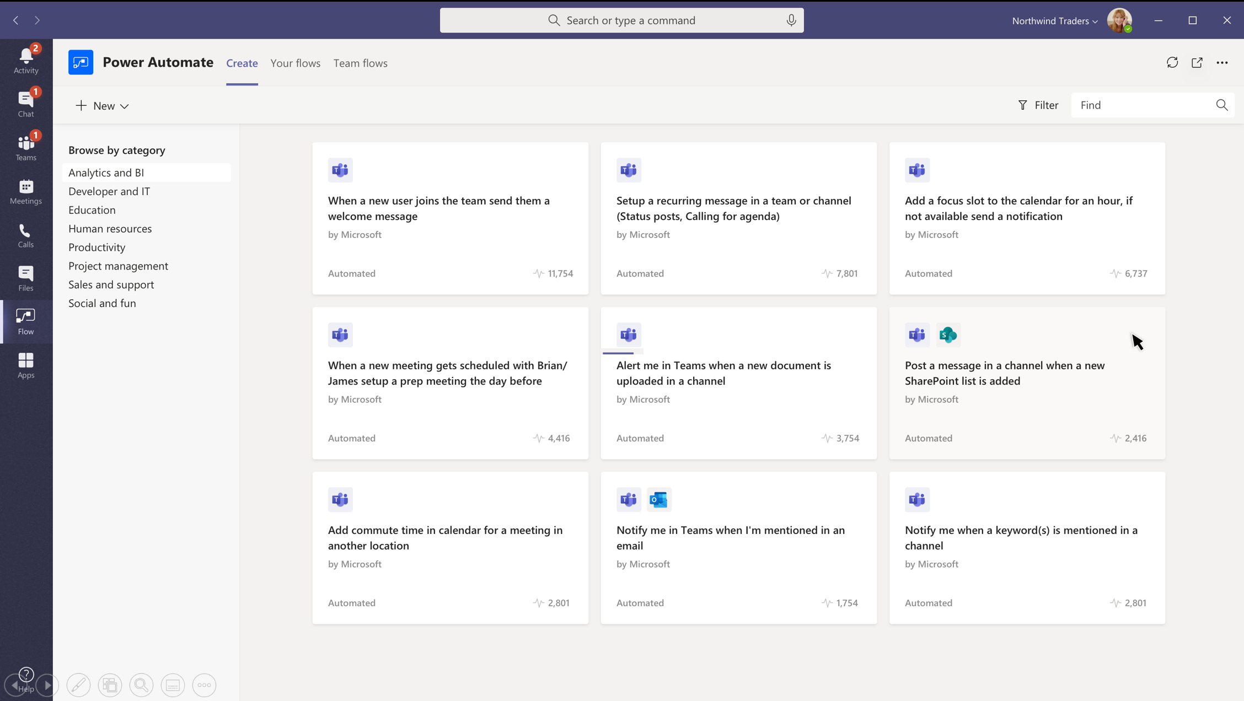Select 'Human resources' category filter
The width and height of the screenshot is (1244, 701).
click(109, 228)
